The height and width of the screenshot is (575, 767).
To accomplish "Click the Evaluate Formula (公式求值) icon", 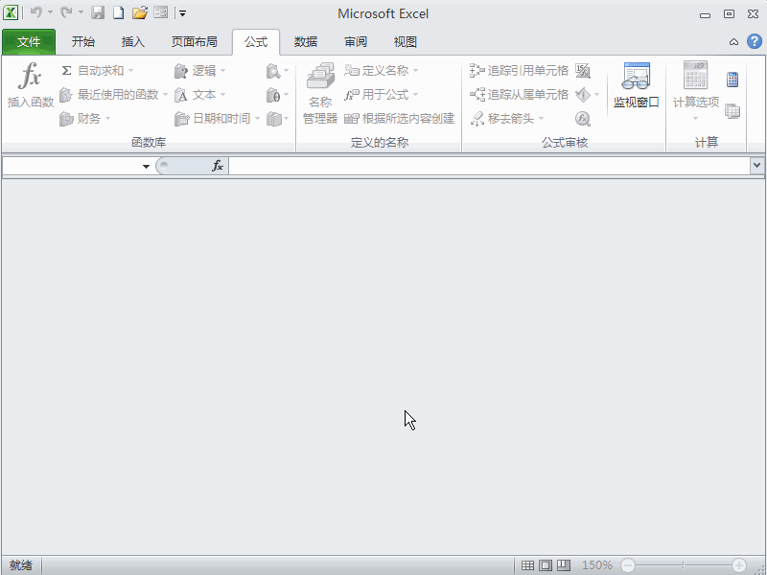I will tap(583, 118).
